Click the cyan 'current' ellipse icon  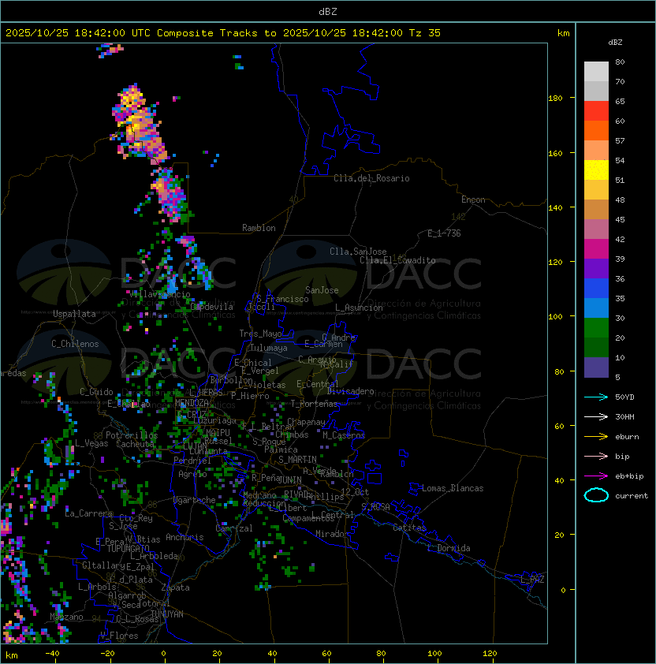pyautogui.click(x=596, y=495)
